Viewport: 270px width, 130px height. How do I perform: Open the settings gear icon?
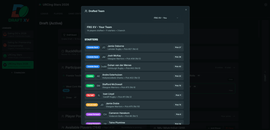266,5
